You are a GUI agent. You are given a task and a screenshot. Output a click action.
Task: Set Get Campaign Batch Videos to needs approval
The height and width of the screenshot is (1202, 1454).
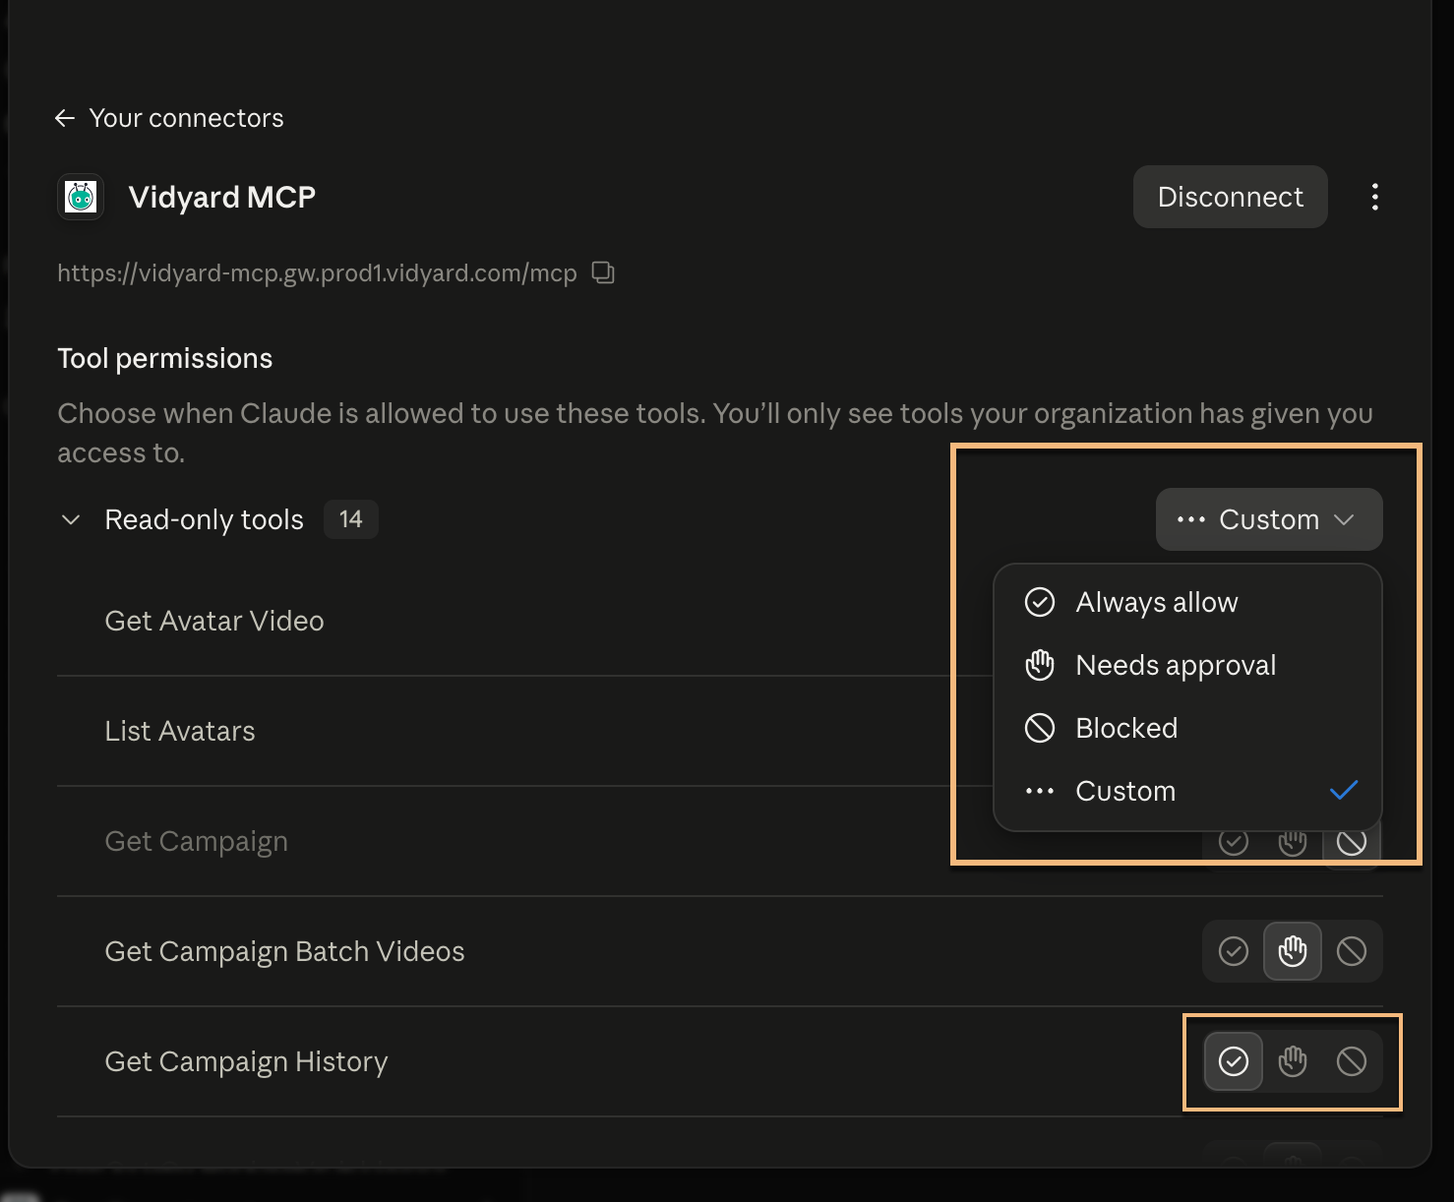1293,951
